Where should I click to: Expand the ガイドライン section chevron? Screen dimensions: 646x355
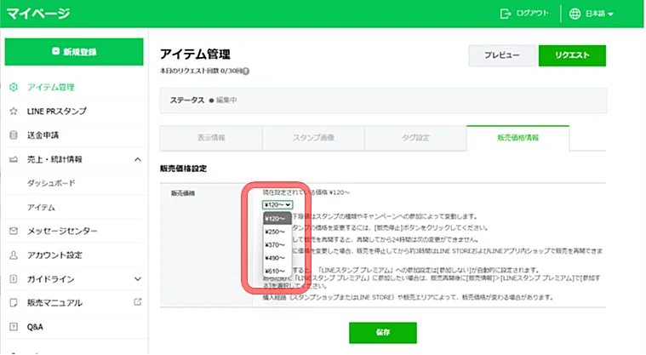(x=138, y=279)
